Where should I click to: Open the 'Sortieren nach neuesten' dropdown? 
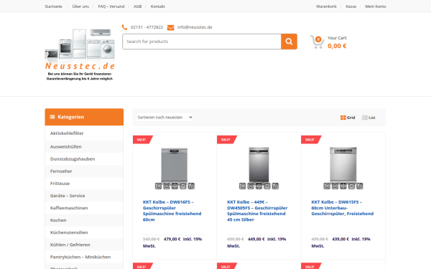coord(164,117)
